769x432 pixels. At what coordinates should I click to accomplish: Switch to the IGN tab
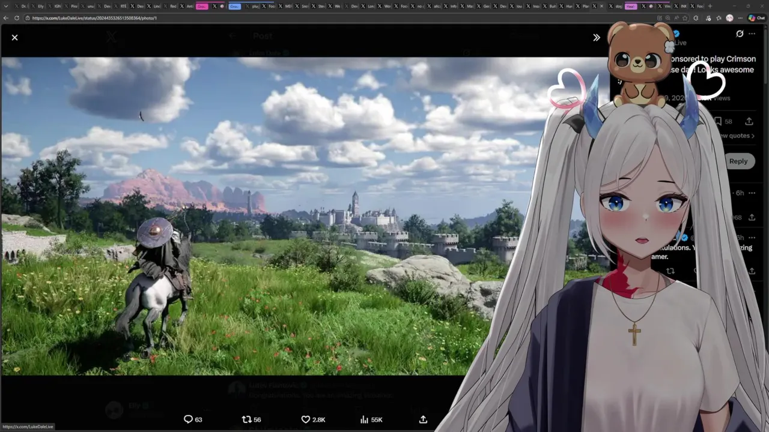54,6
